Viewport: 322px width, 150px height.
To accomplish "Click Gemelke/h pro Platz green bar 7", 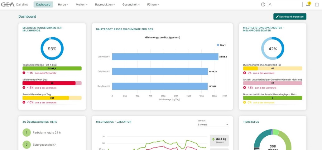I will [272, 98].
